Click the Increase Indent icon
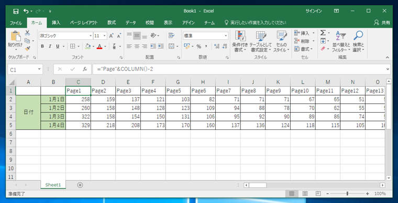Screen dimensions: 398x203 coord(161,46)
